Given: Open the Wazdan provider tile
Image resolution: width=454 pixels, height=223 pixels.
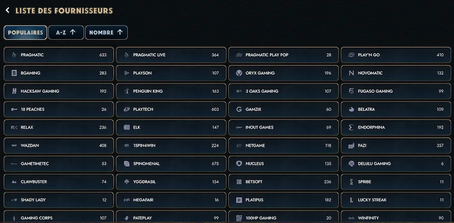Looking at the screenshot, I should [x=59, y=146].
